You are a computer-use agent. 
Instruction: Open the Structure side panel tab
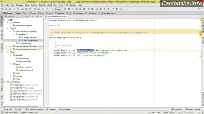2,34
